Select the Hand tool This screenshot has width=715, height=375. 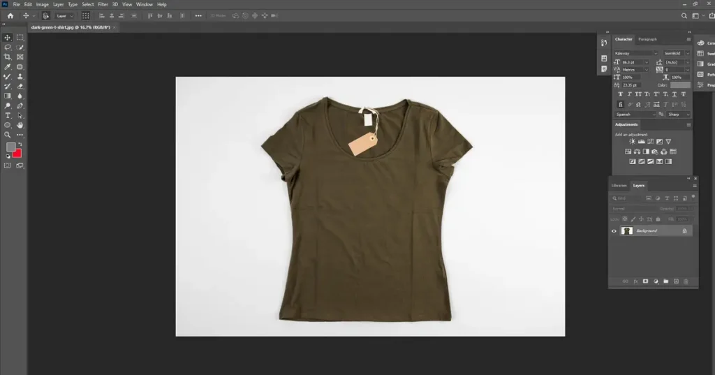coord(20,125)
